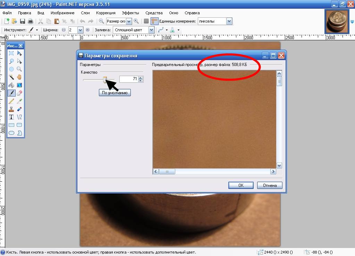Screen dimensions: 355x256
Task: Toggle the pixel grid display
Action: click(146, 21)
